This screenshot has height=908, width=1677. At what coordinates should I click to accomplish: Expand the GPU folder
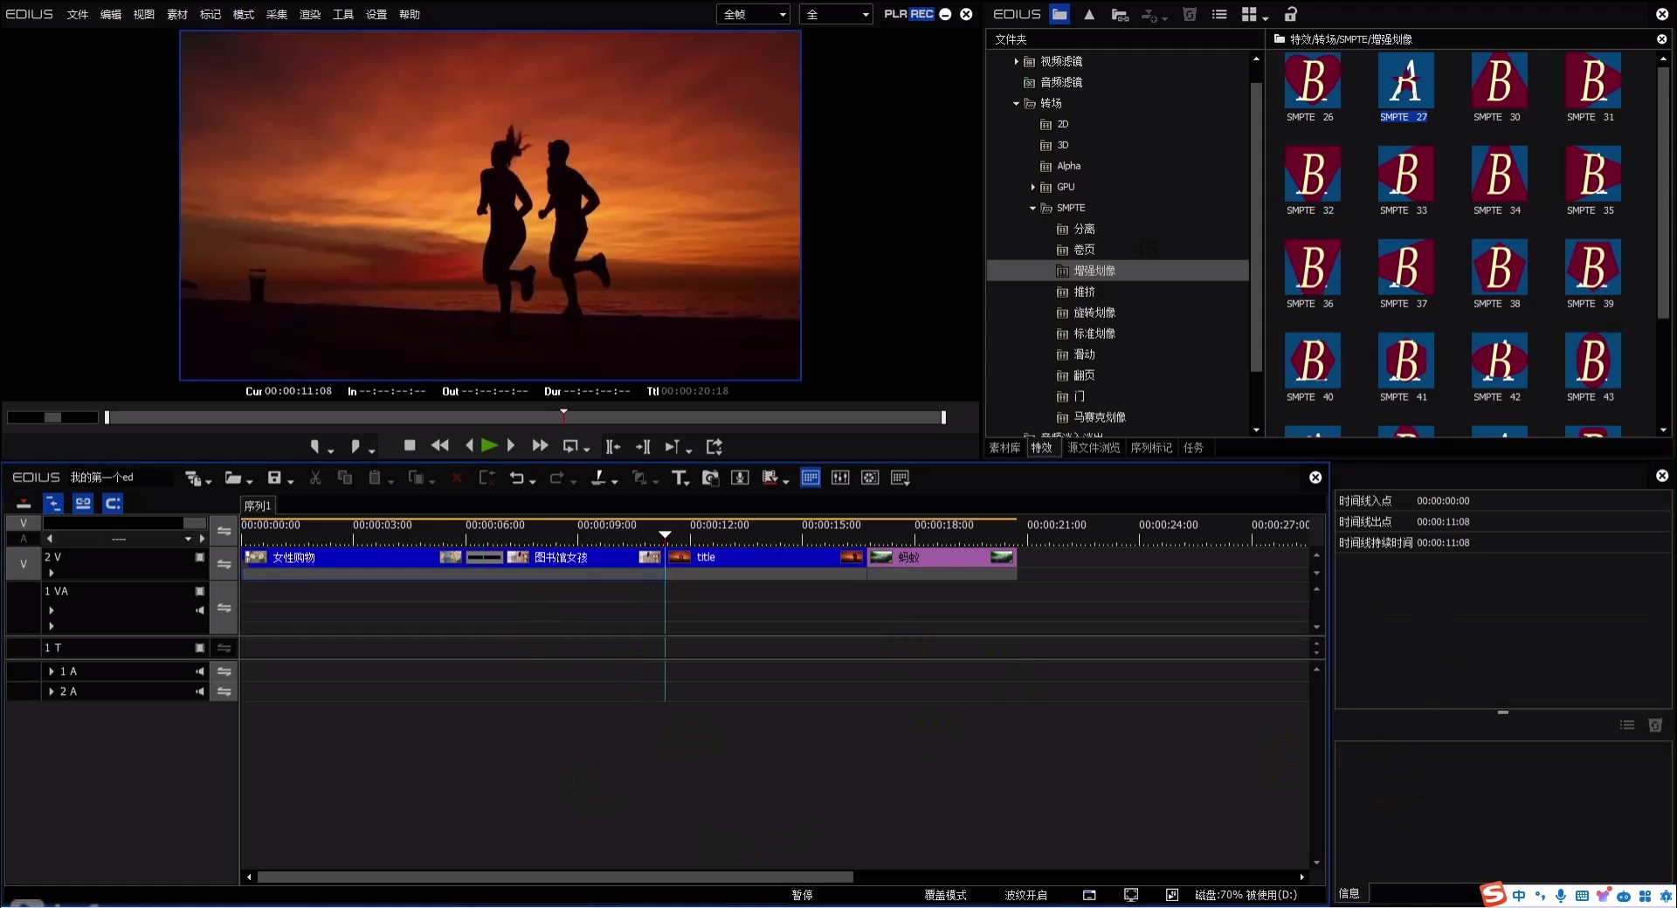(x=1032, y=187)
